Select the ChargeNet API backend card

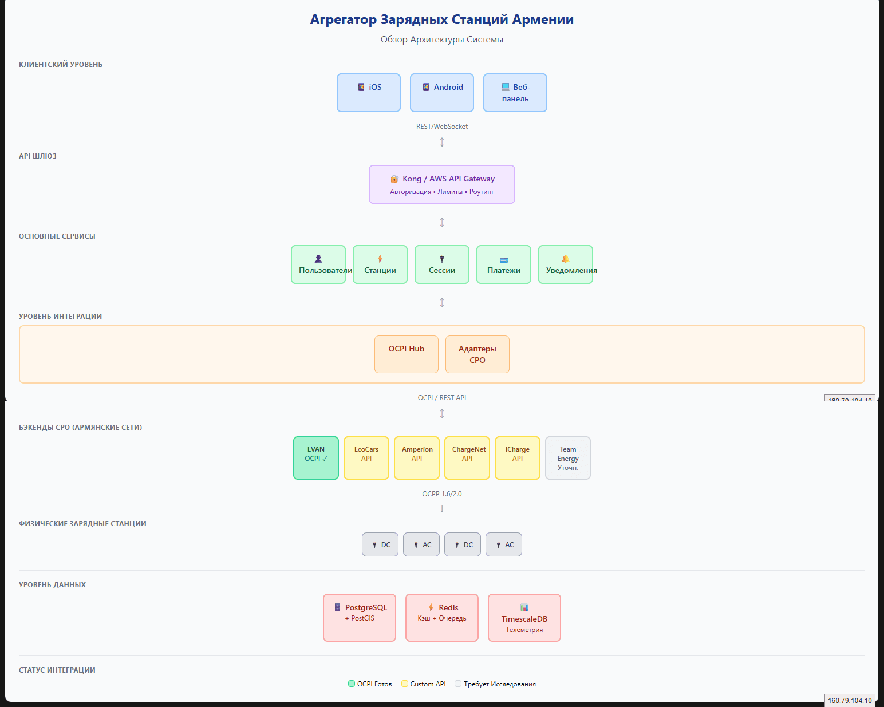467,458
